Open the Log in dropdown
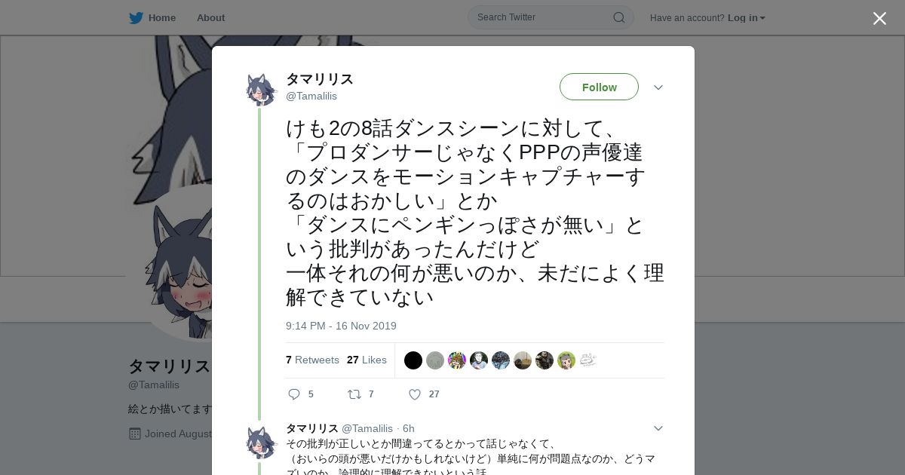This screenshot has height=475, width=905. [x=746, y=18]
